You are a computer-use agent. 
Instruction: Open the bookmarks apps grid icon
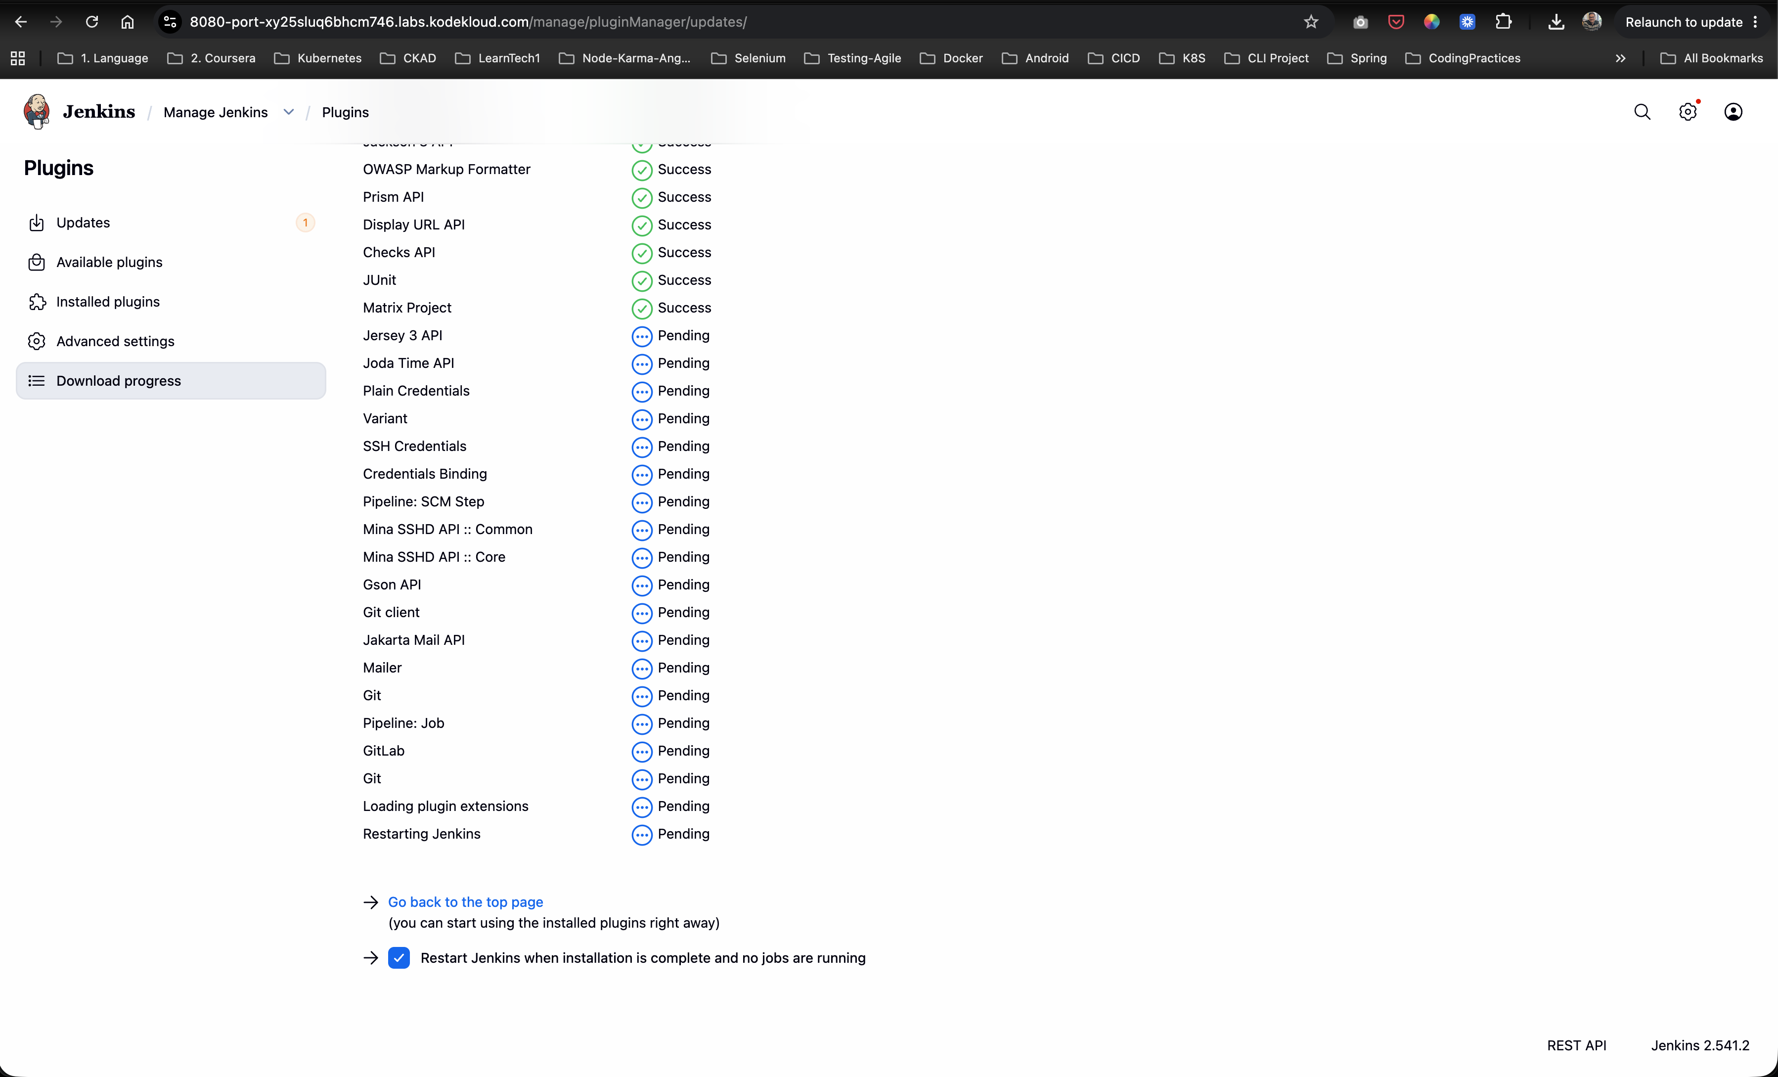coord(18,58)
